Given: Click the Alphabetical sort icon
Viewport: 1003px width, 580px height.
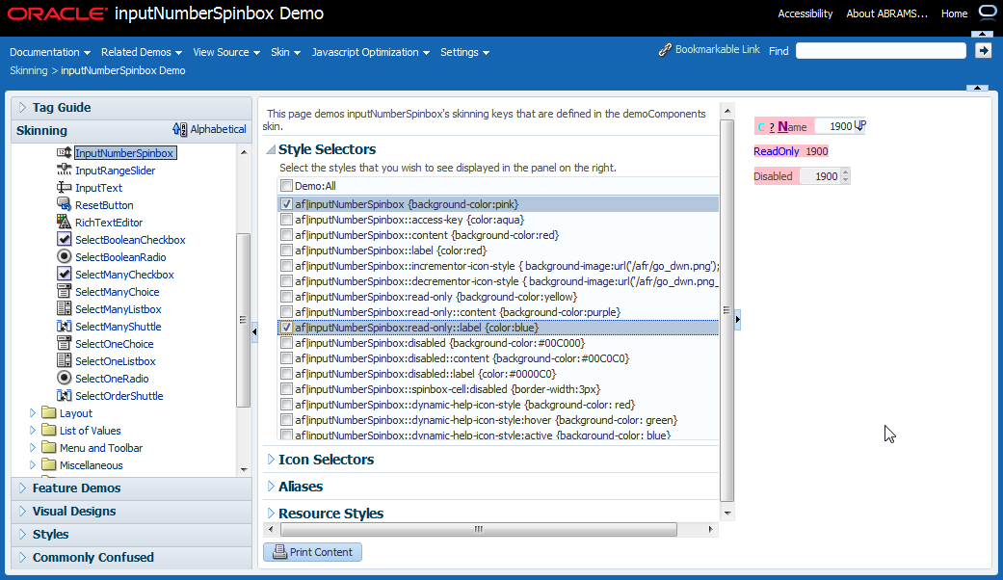Looking at the screenshot, I should [180, 129].
